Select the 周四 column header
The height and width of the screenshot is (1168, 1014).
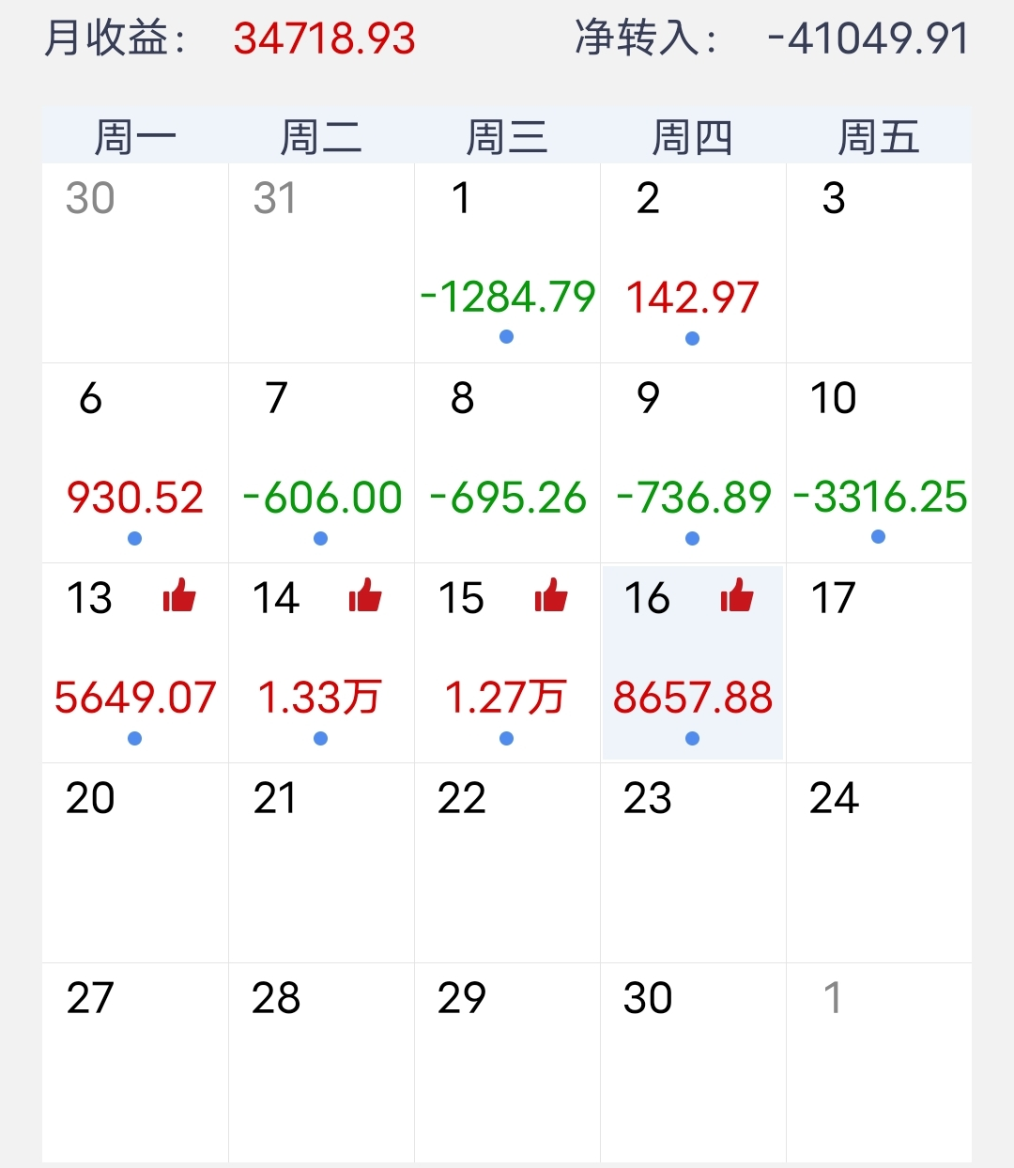(693, 137)
